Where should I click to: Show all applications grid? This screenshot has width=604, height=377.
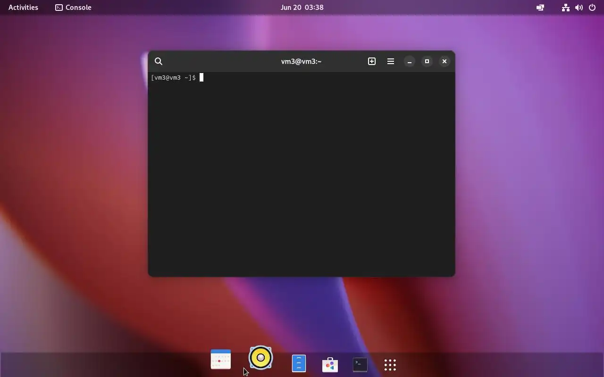(x=390, y=365)
